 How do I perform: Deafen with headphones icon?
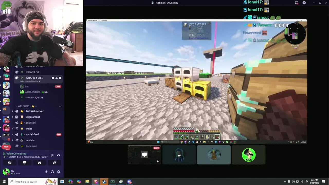pyautogui.click(x=52, y=172)
